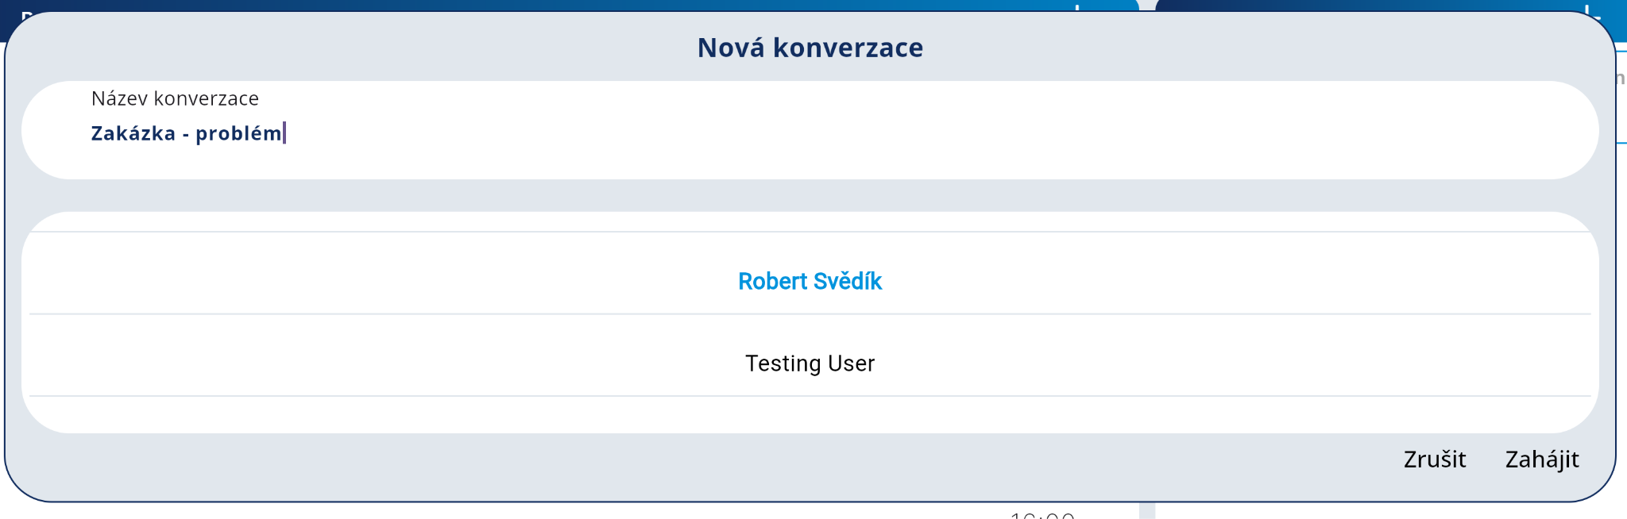The width and height of the screenshot is (1627, 519).
Task: Click the blank row above Robert Svědík
Action: [x=810, y=222]
